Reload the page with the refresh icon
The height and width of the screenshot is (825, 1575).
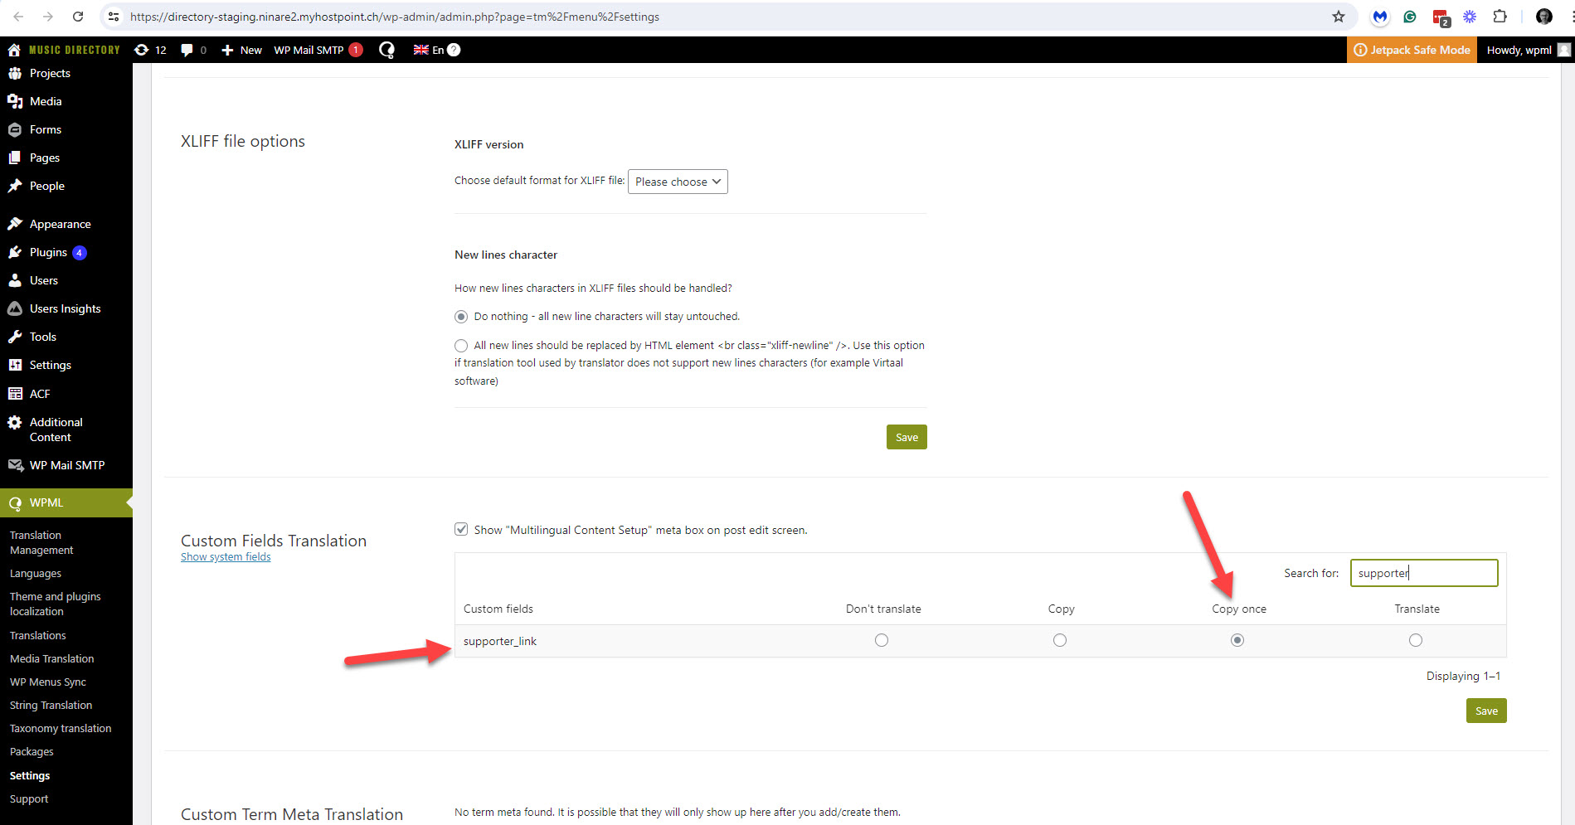click(78, 17)
